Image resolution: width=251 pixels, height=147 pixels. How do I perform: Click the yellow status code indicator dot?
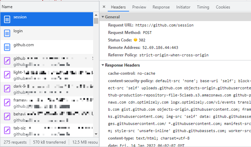point(135,40)
